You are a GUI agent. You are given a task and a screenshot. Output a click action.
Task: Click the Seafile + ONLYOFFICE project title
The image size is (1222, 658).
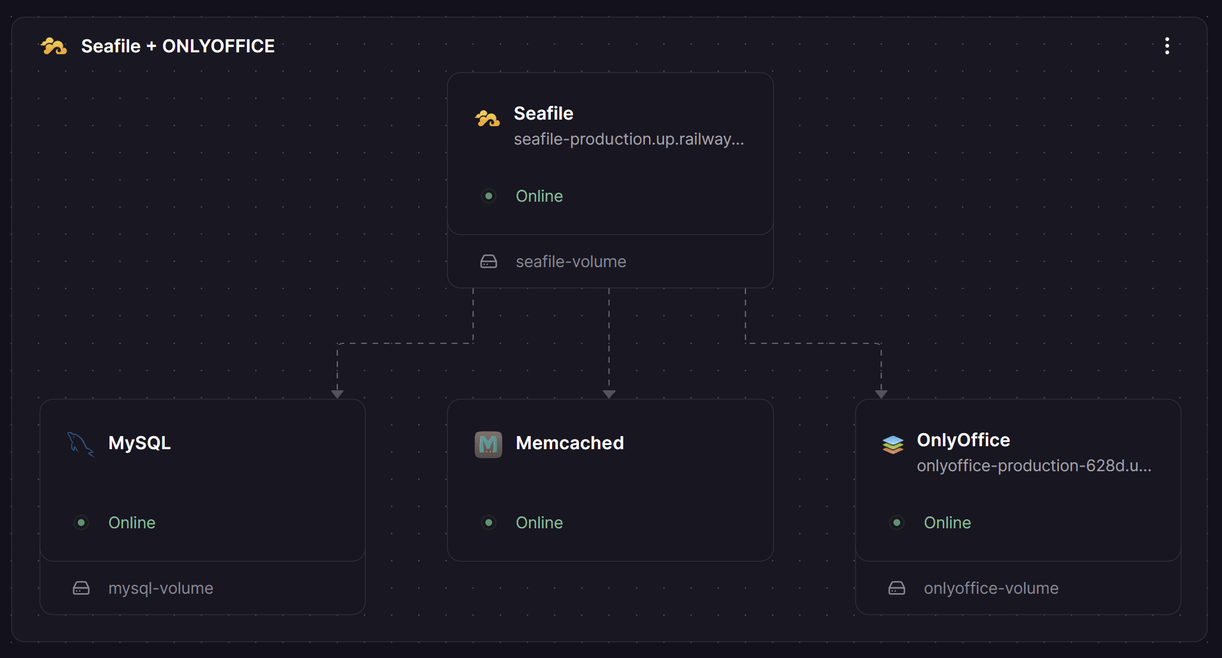(x=178, y=46)
